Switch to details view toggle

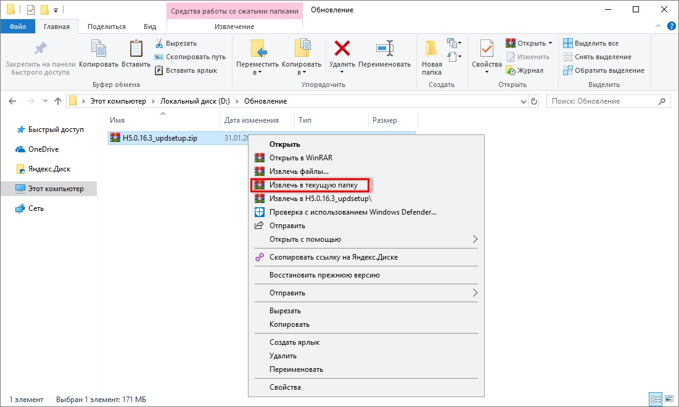coord(655,400)
